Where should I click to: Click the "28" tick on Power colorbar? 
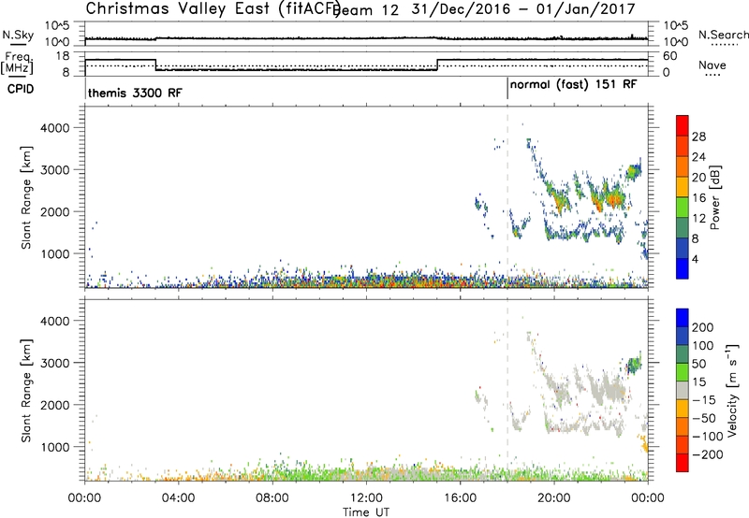(x=698, y=137)
